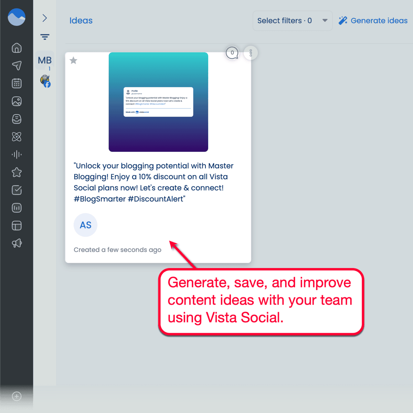The image size is (413, 413).
Task: Toggle the filter funnel below the sidebar arrow
Action: [x=45, y=36]
